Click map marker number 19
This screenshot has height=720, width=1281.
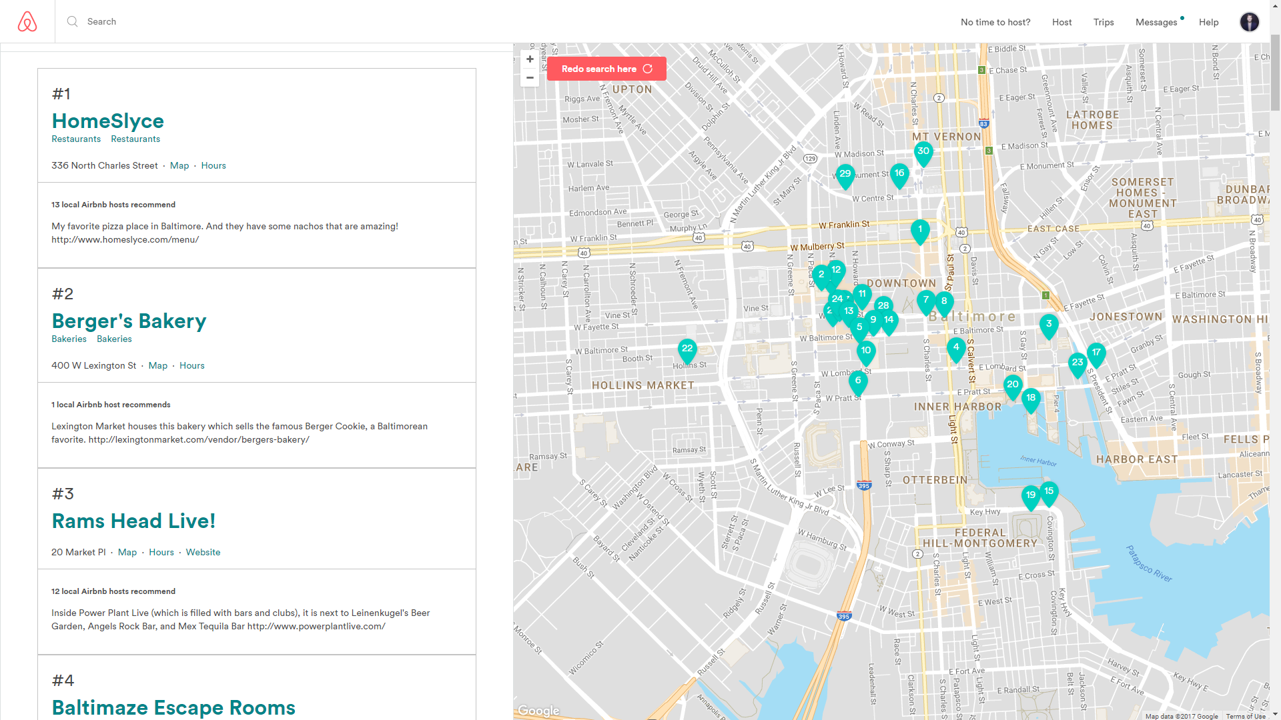(1031, 496)
